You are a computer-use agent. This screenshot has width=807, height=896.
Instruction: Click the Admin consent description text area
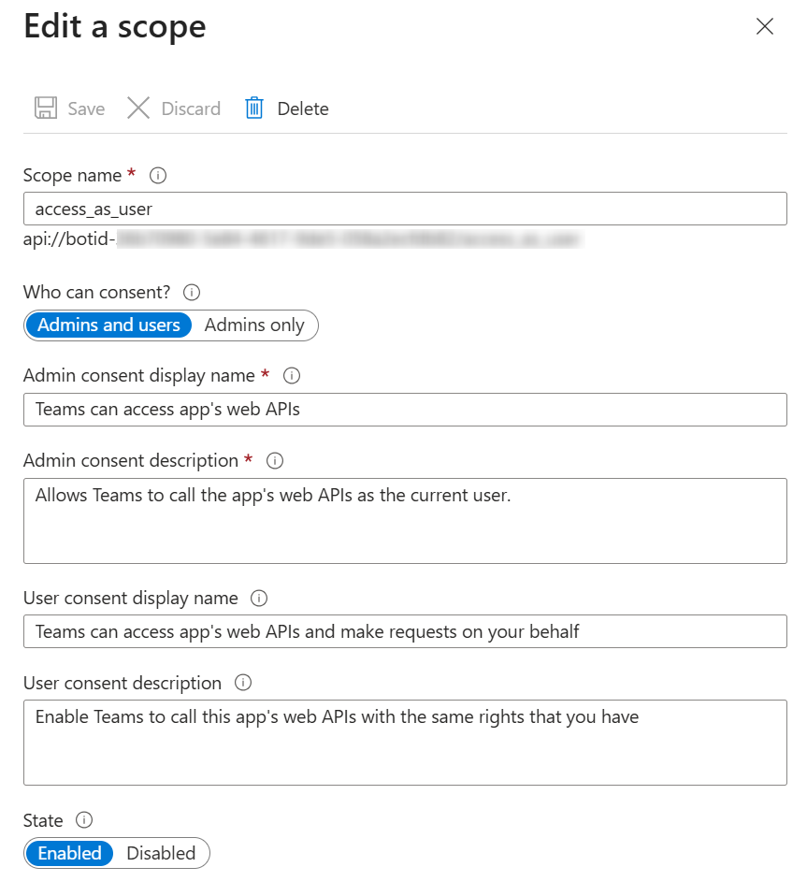tap(404, 521)
